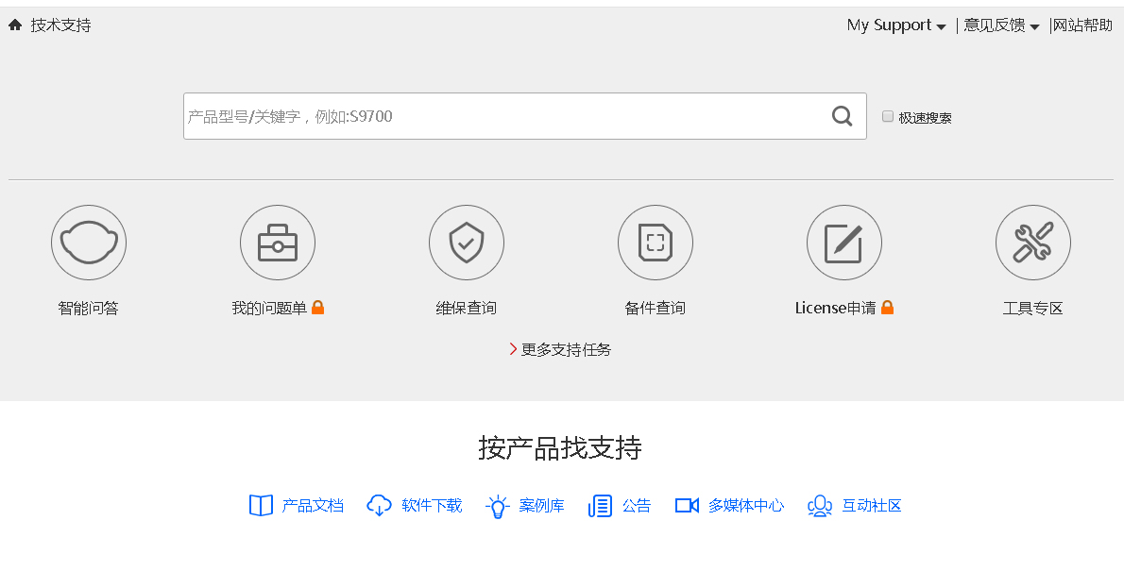Expand the My Support dropdown

[x=896, y=25]
